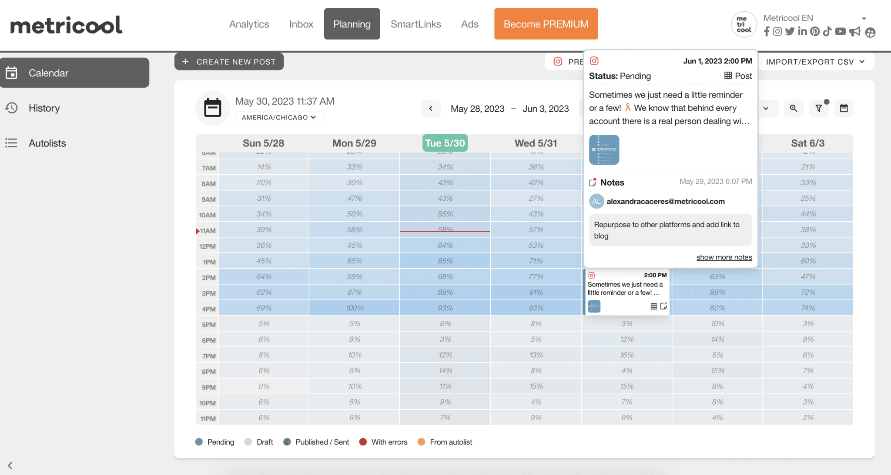Click the notes icon on 2:00 PM post card
Screen dimensions: 891x475
click(x=663, y=306)
